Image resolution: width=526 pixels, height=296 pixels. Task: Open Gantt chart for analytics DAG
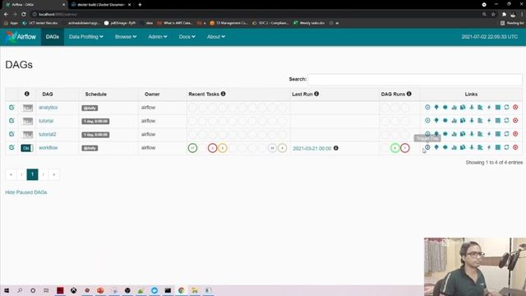(480, 108)
